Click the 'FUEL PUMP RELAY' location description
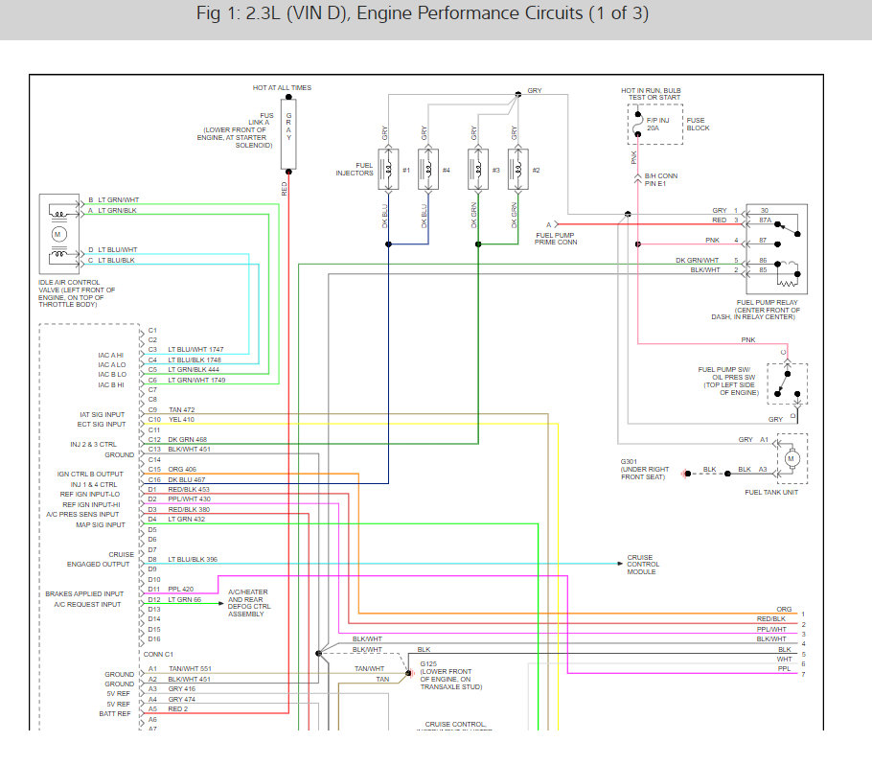The image size is (872, 765). (x=757, y=310)
